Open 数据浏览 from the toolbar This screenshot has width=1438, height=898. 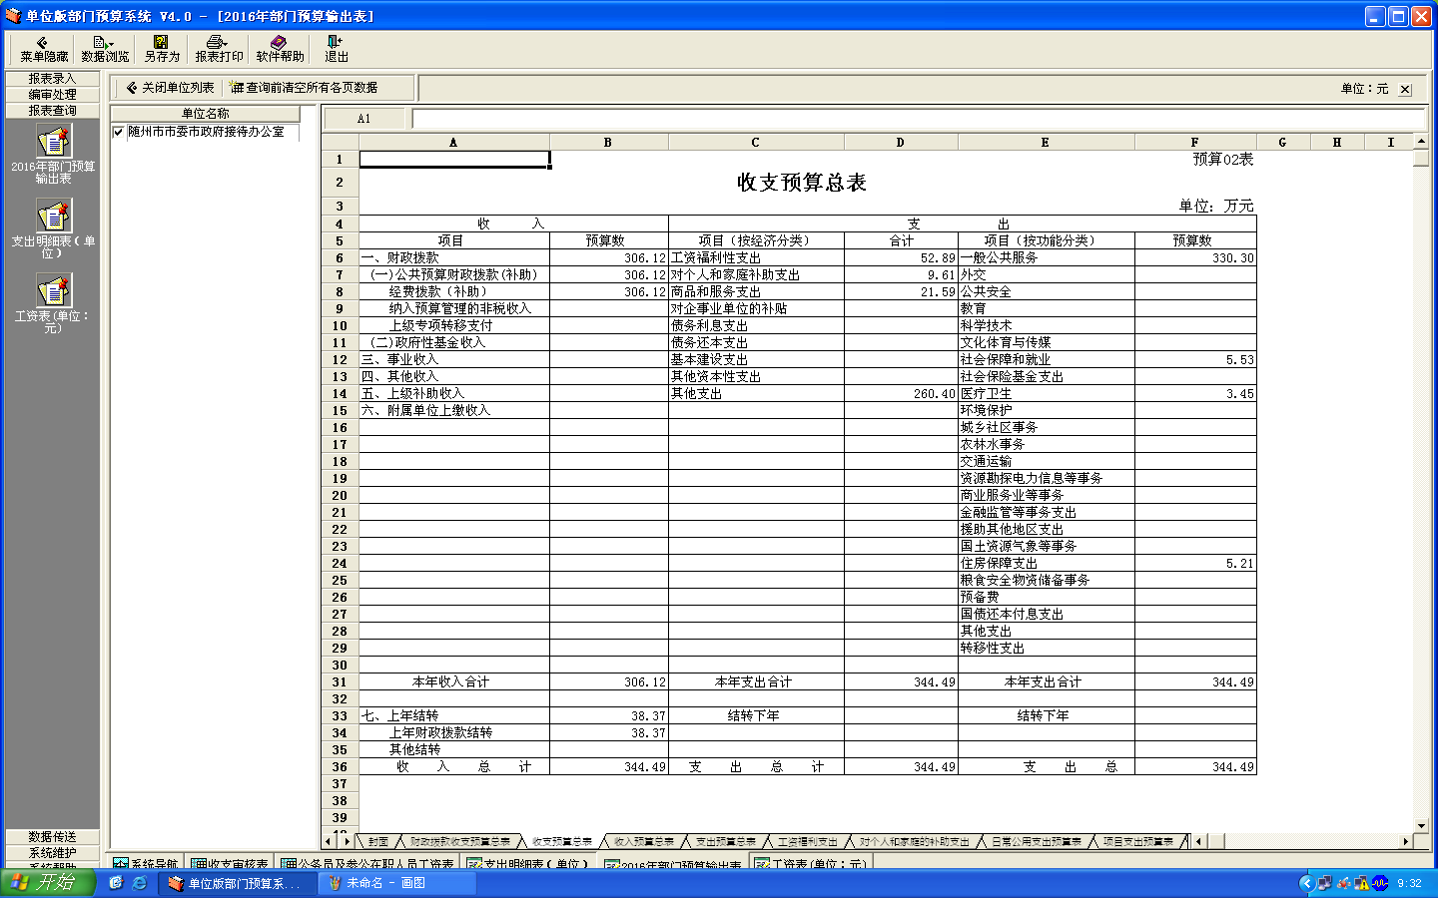tap(104, 49)
